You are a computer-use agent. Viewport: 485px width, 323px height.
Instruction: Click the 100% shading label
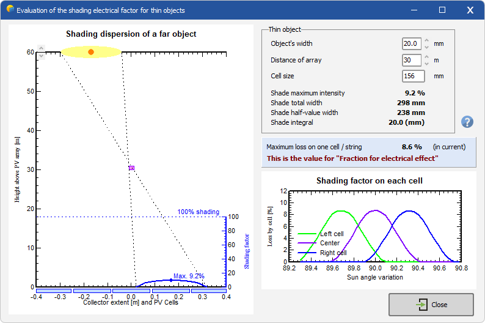pyautogui.click(x=199, y=212)
